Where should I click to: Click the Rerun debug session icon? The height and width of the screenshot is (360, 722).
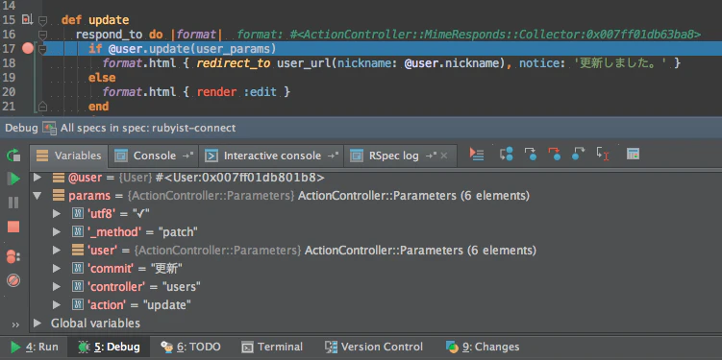tap(13, 156)
